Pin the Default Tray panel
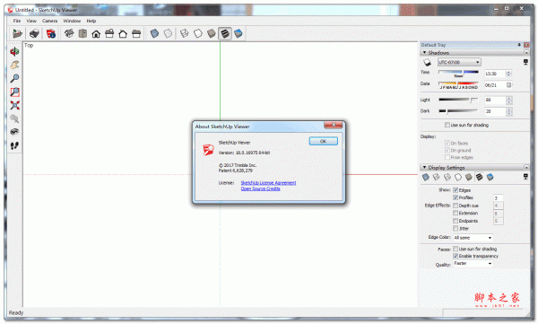 [519, 45]
